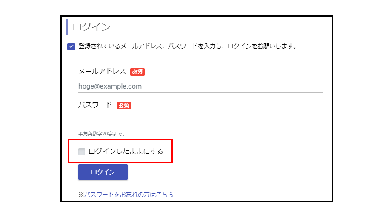Image resolution: width=383 pixels, height=215 pixels.
Task: Click the underline beneath the email field
Action: (200, 92)
